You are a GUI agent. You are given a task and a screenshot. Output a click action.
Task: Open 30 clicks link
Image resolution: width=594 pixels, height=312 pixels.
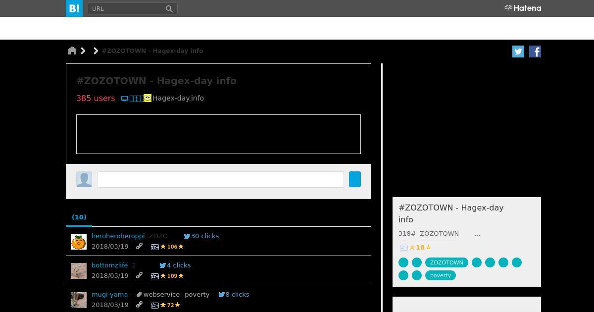pos(205,236)
